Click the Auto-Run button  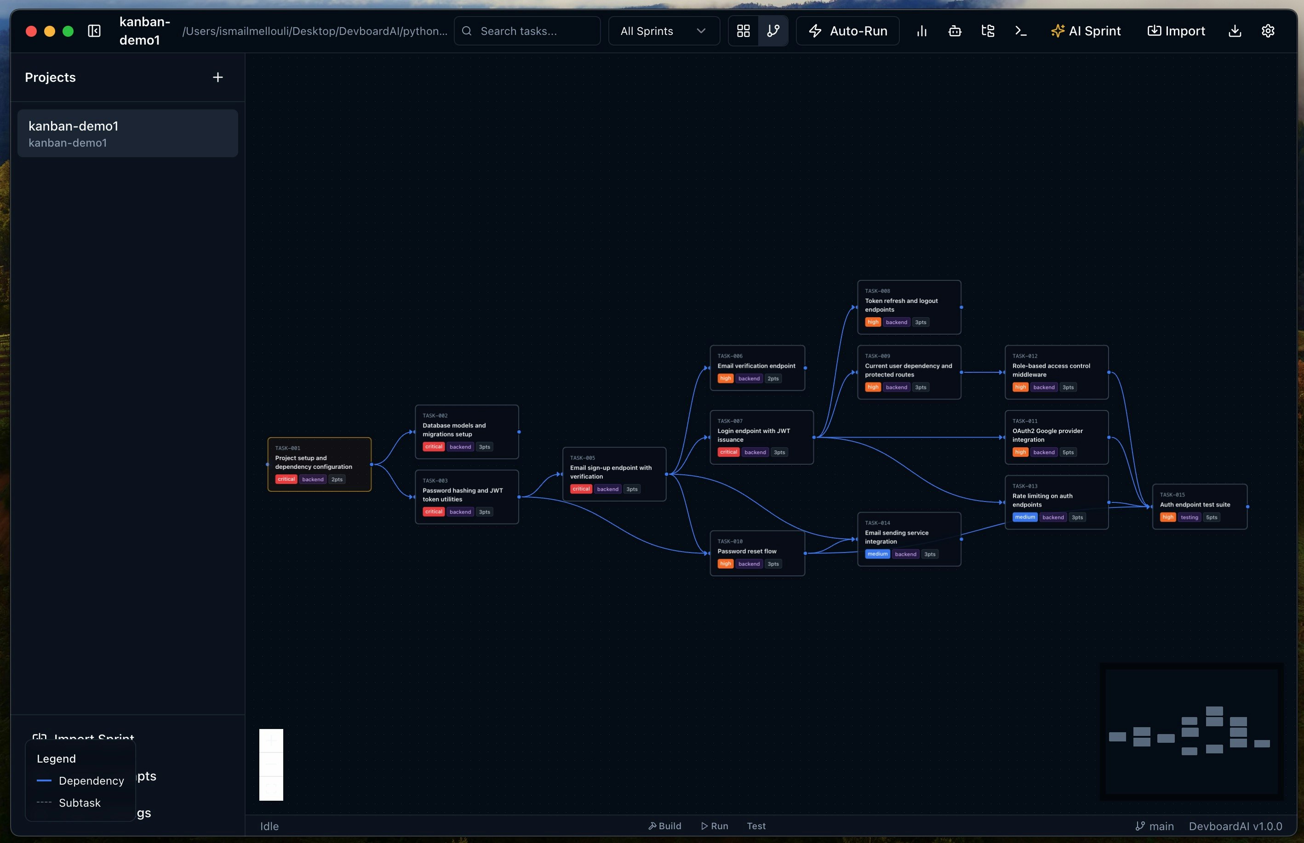pos(847,31)
